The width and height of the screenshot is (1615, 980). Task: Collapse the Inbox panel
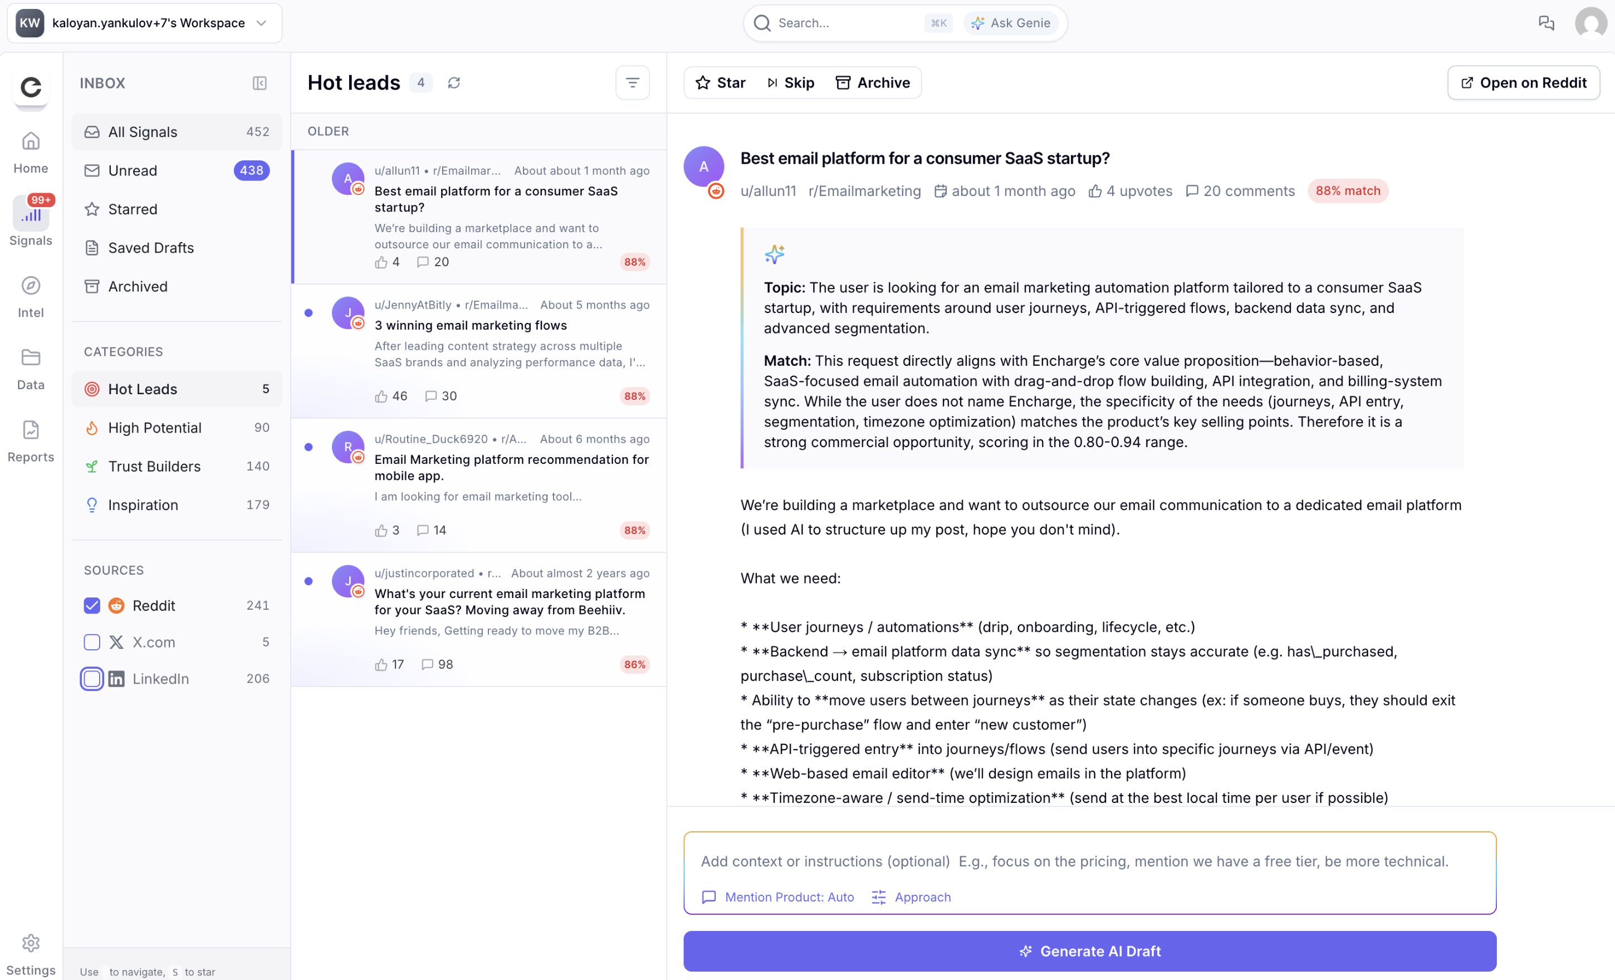click(x=259, y=84)
